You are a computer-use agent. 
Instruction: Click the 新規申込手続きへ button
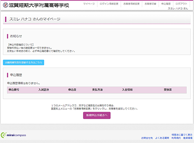pos(97,115)
